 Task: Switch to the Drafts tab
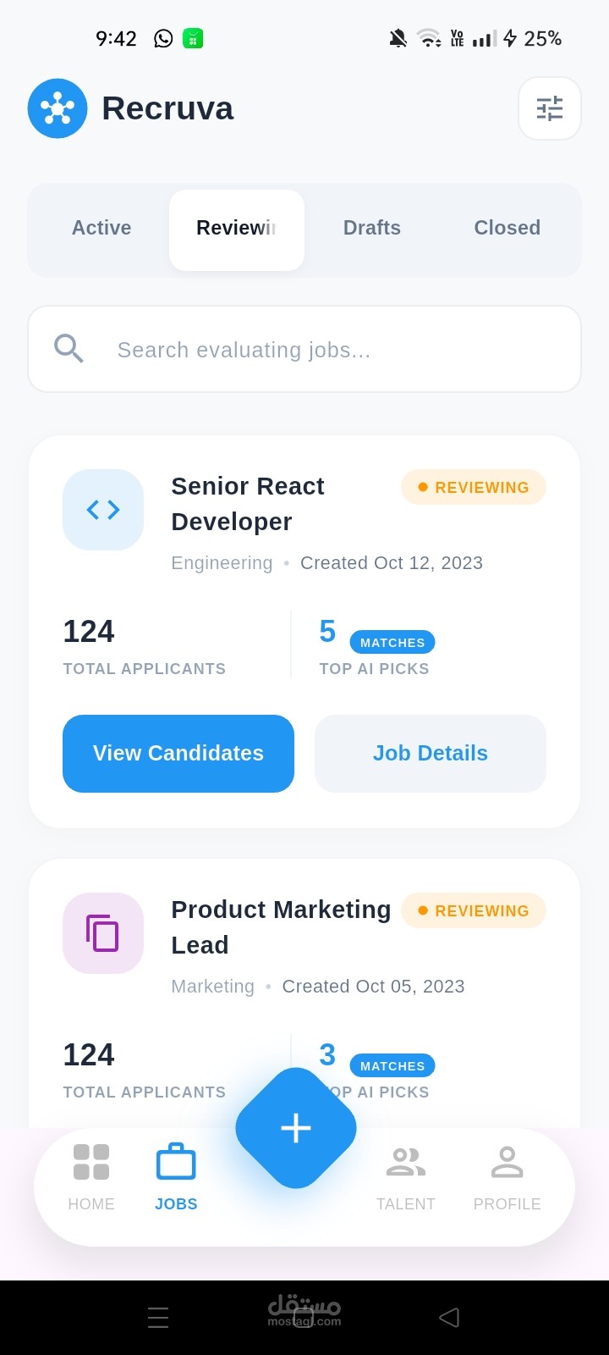372,228
